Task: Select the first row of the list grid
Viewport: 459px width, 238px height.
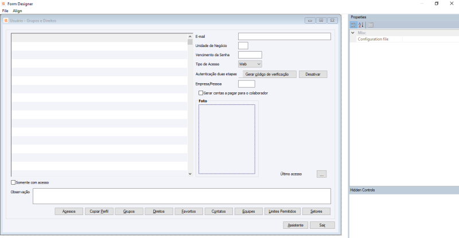Action: [x=99, y=38]
